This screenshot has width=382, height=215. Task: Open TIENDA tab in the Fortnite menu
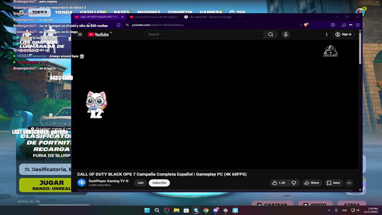[64, 12]
